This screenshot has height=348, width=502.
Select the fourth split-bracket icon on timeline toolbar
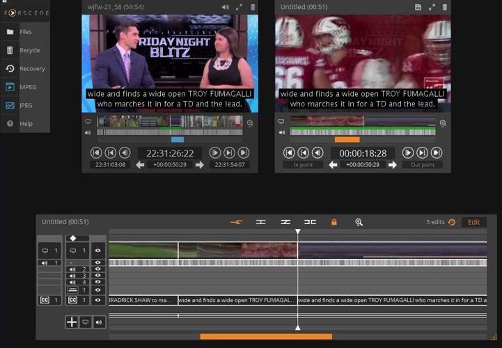coord(311,222)
